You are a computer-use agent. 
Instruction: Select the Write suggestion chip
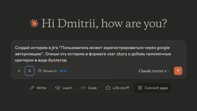38,88
